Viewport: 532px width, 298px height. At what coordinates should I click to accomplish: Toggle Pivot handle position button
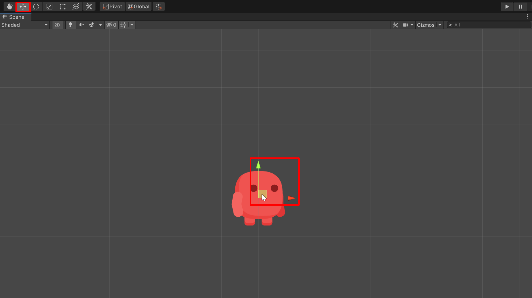[112, 7]
